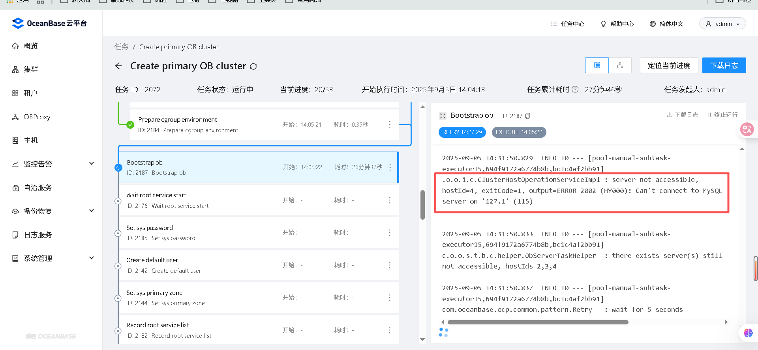Click the OBProxy node icon
758x350 pixels.
pos(15,117)
